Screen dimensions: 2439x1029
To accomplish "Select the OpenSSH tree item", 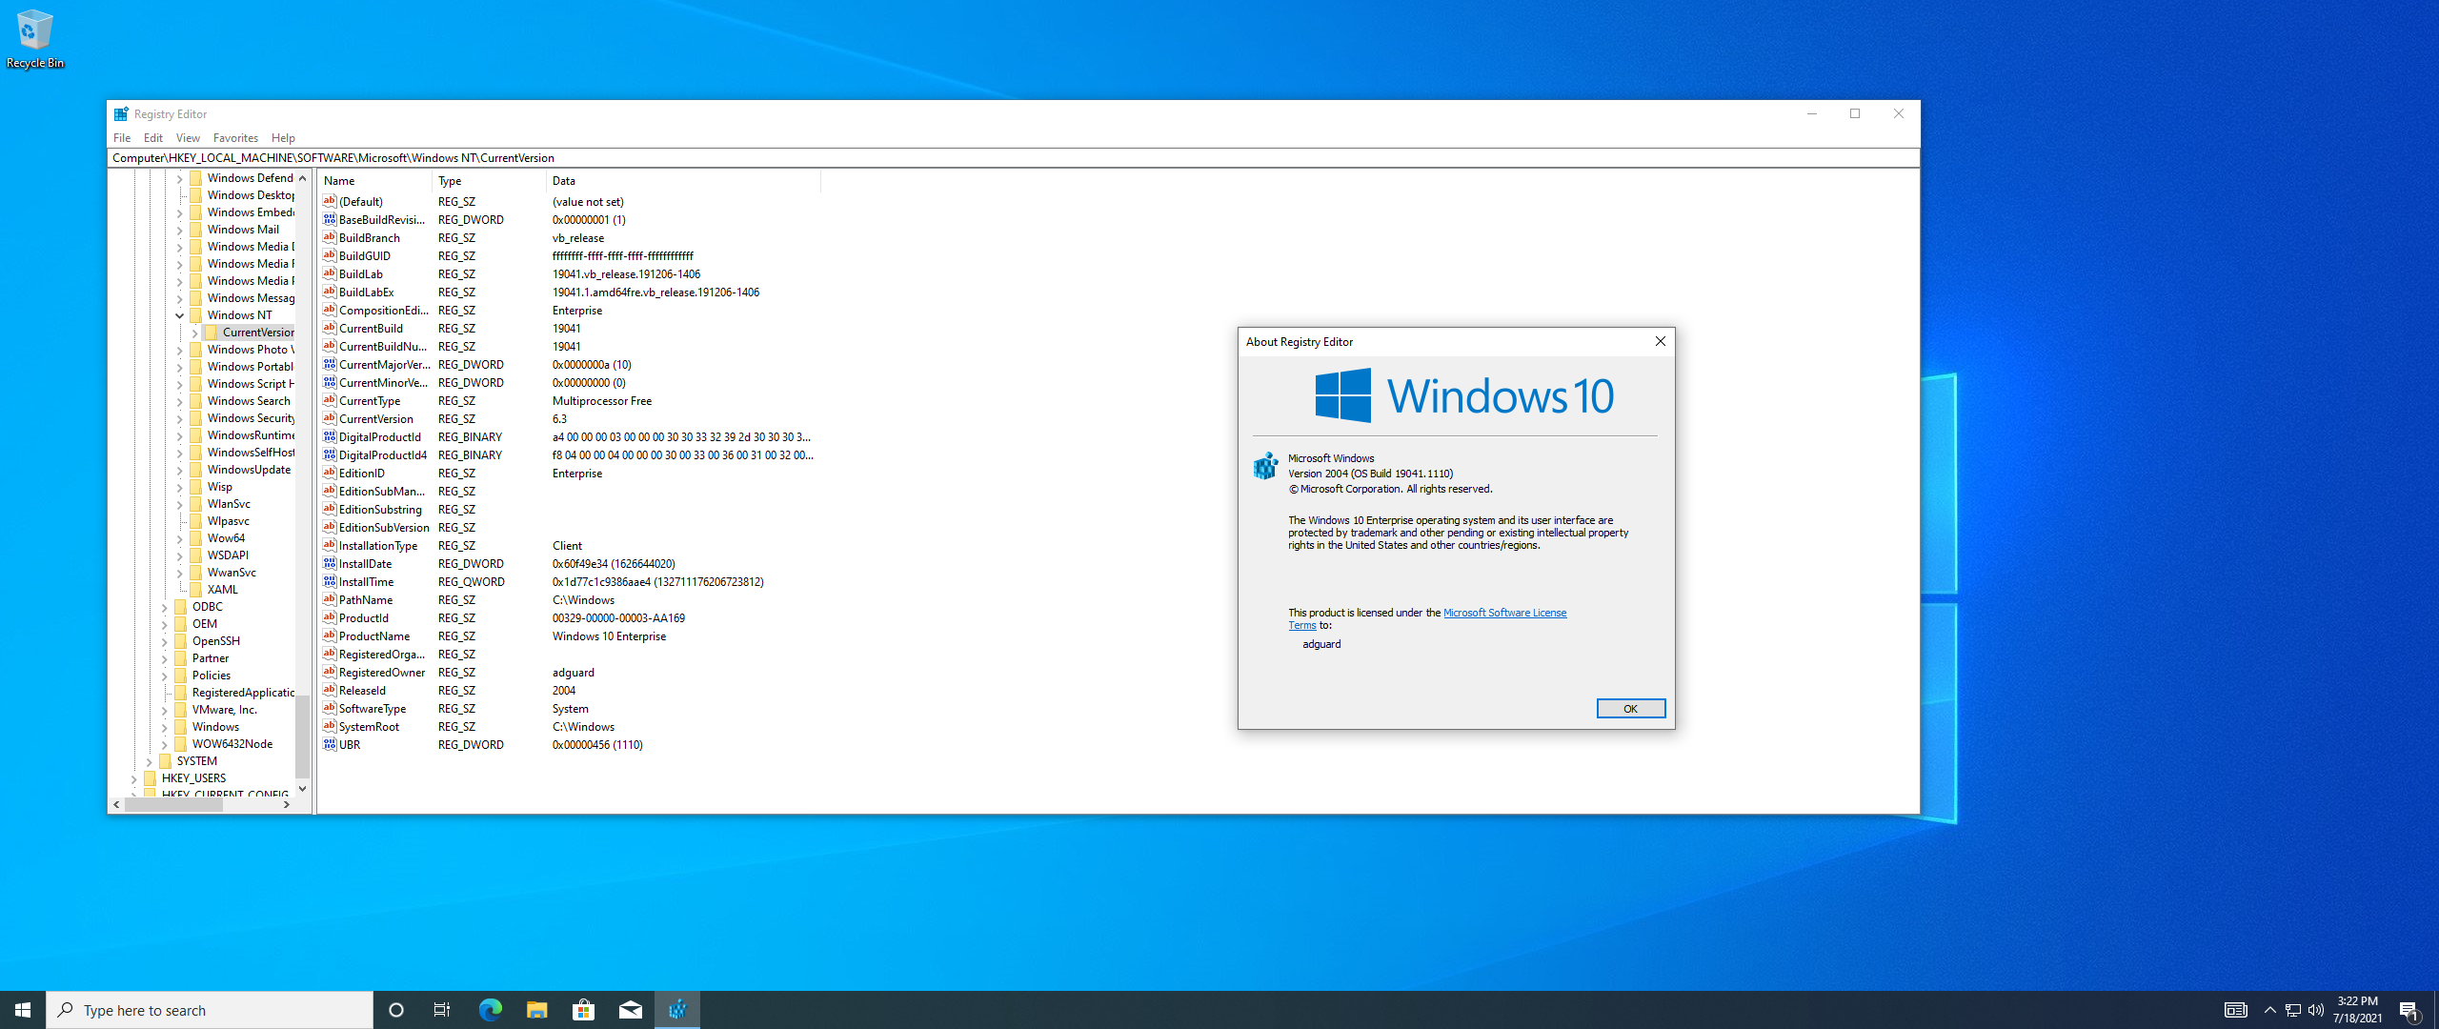I will tap(216, 641).
